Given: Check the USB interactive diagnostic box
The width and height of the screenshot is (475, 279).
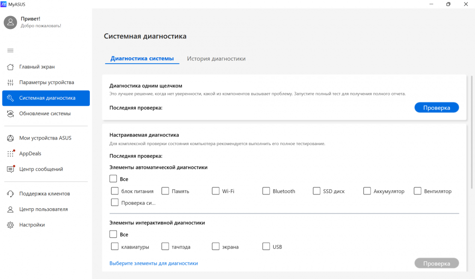Looking at the screenshot, I should [x=266, y=246].
